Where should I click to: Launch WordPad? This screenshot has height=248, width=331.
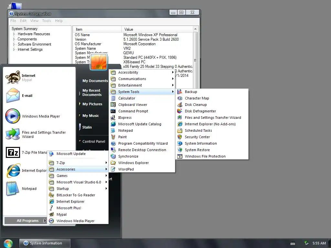point(142,169)
